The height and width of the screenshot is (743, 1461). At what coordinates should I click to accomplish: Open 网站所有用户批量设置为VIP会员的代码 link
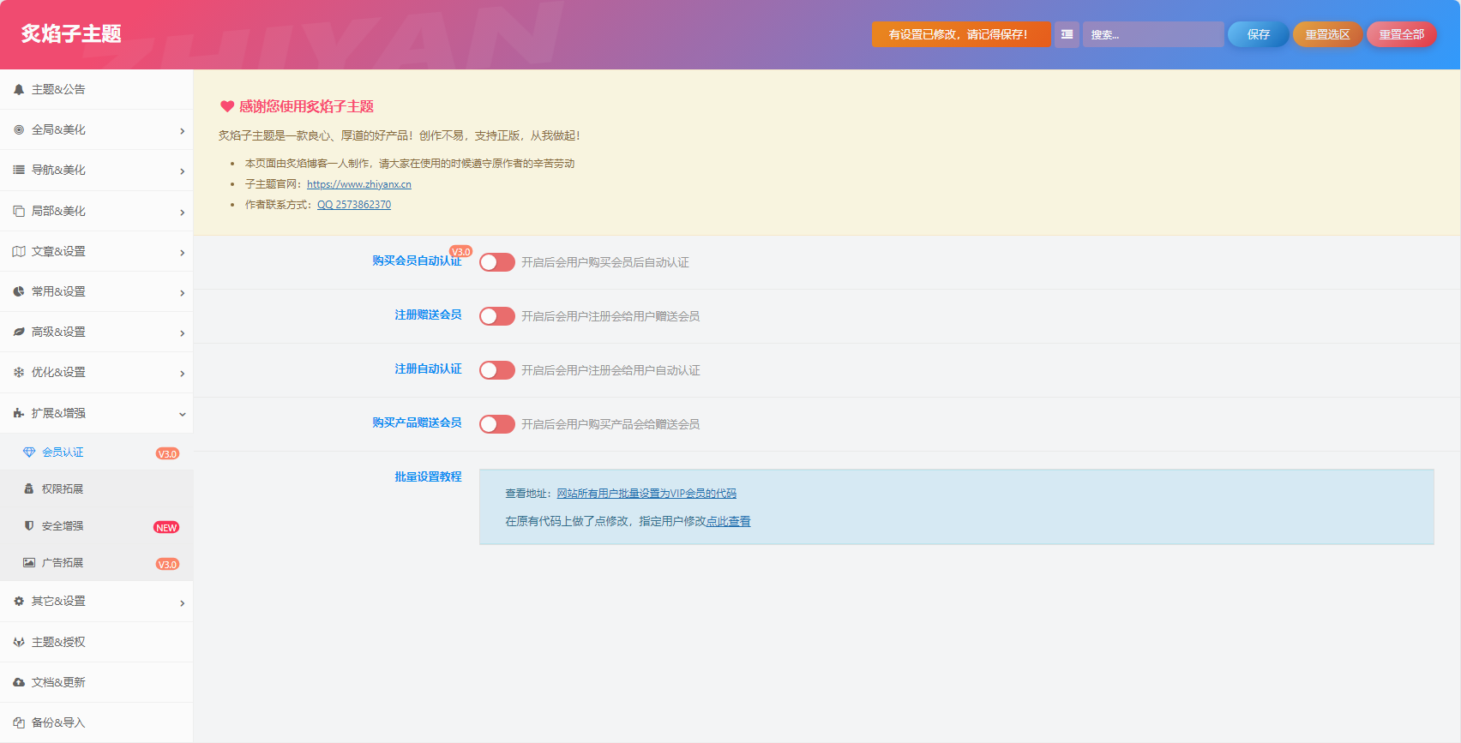[x=646, y=494]
